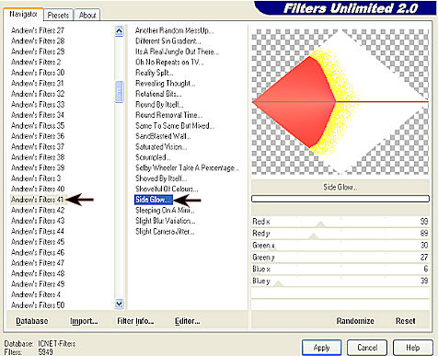
Task: Apply the Side Glow filter
Action: coord(321,348)
